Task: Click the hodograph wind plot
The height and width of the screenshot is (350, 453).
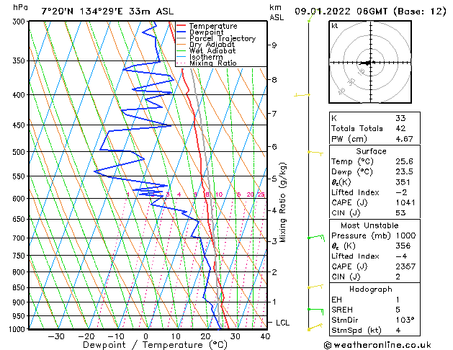Action: [370, 62]
